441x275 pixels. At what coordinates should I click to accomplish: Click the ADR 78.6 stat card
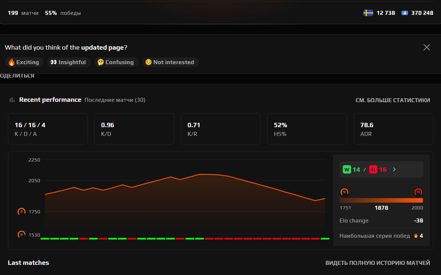(393, 129)
